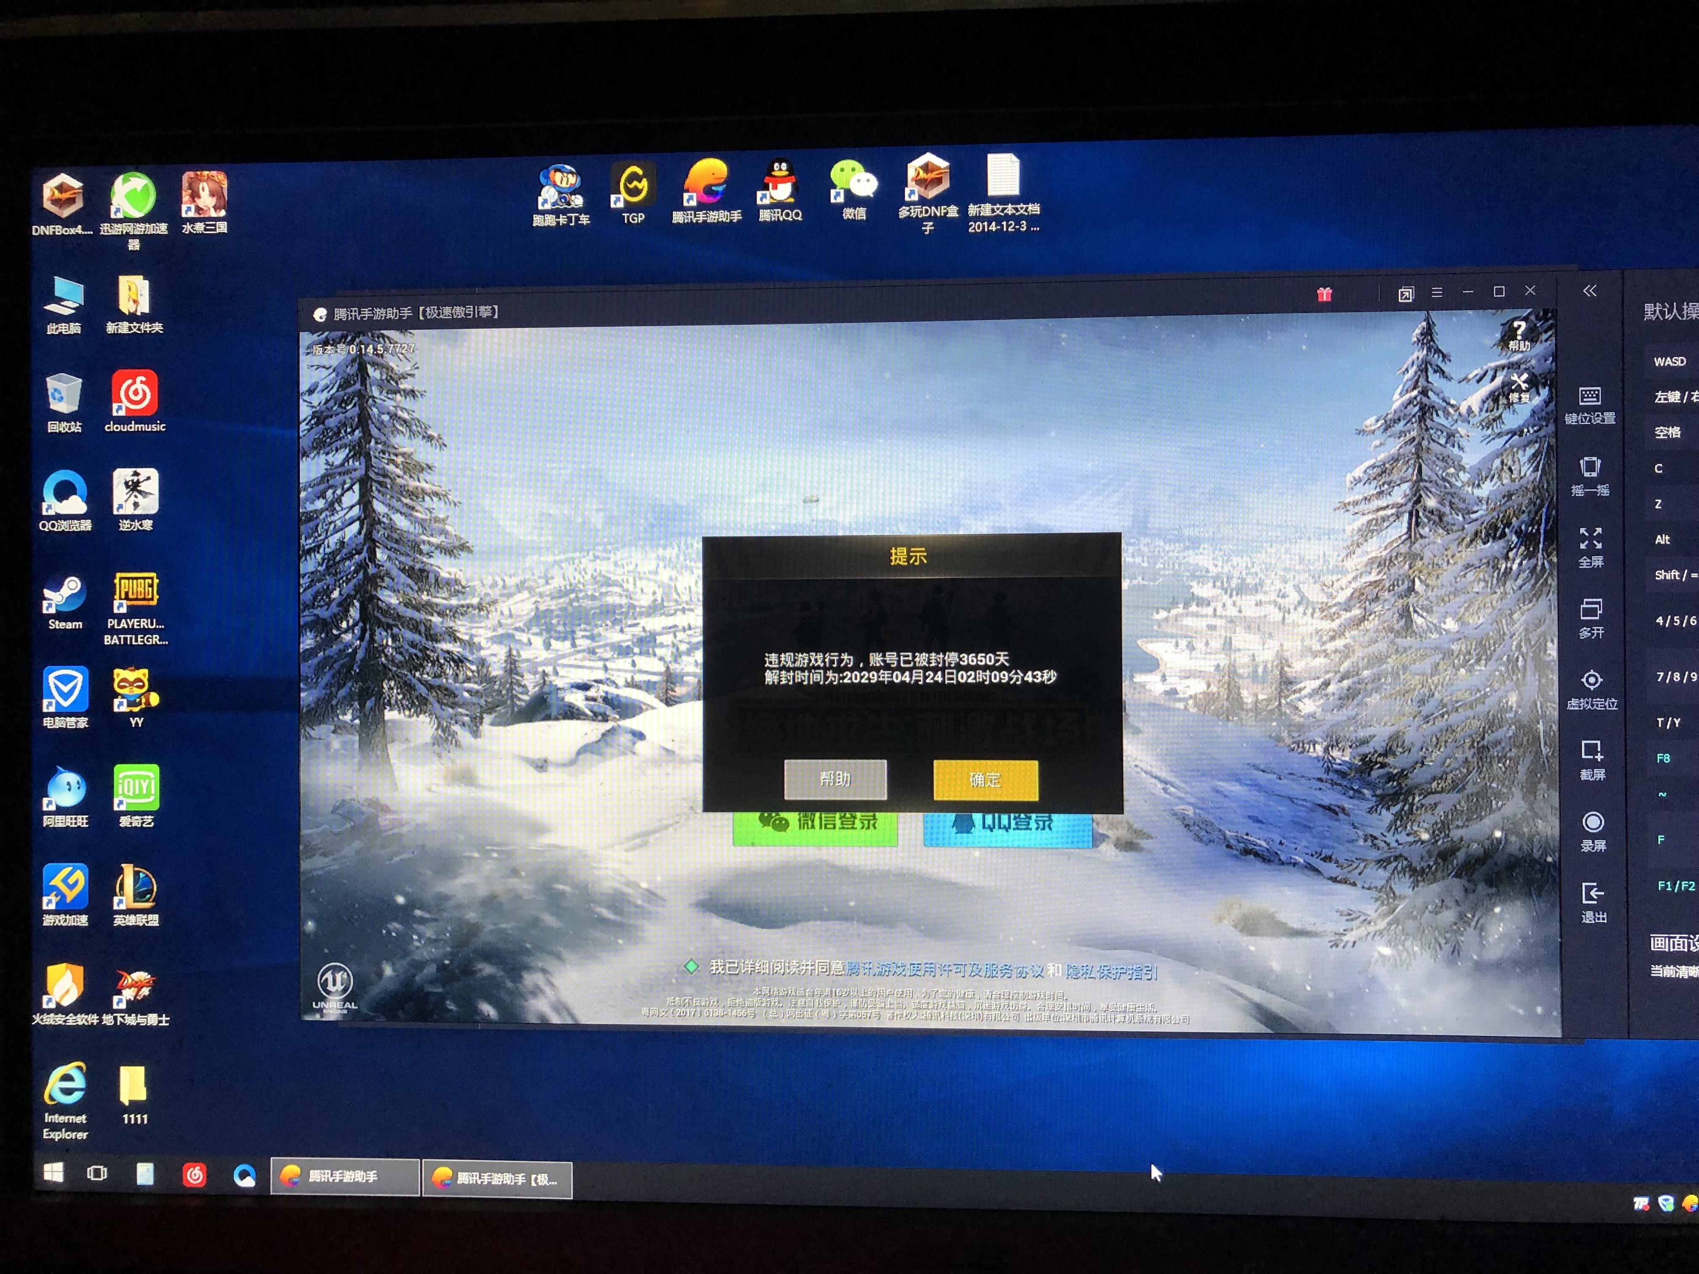Open the 电脑管家 desktop icon
This screenshot has height=1274, width=1699.
pos(65,697)
